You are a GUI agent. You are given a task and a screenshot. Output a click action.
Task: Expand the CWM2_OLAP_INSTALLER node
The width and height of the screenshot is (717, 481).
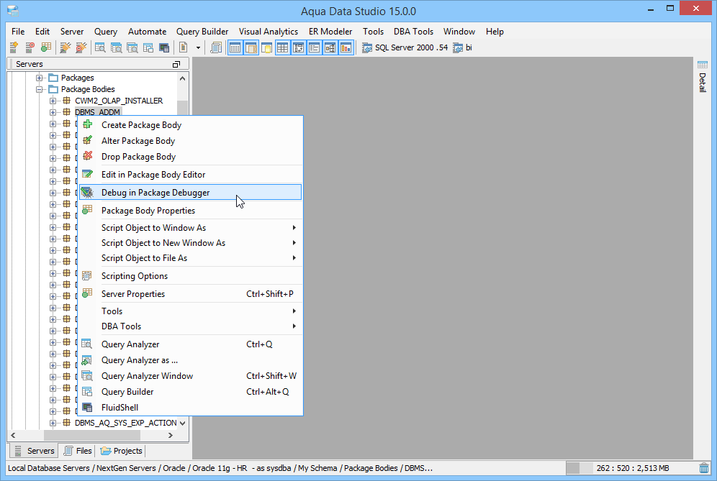[x=53, y=101]
